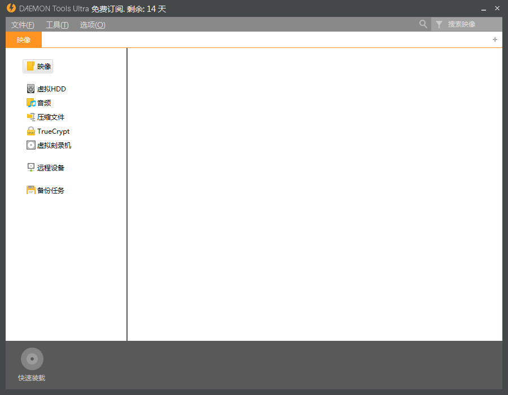Minimize the DAEMON Tools window
Viewport: 508px width, 395px height.
(x=484, y=9)
